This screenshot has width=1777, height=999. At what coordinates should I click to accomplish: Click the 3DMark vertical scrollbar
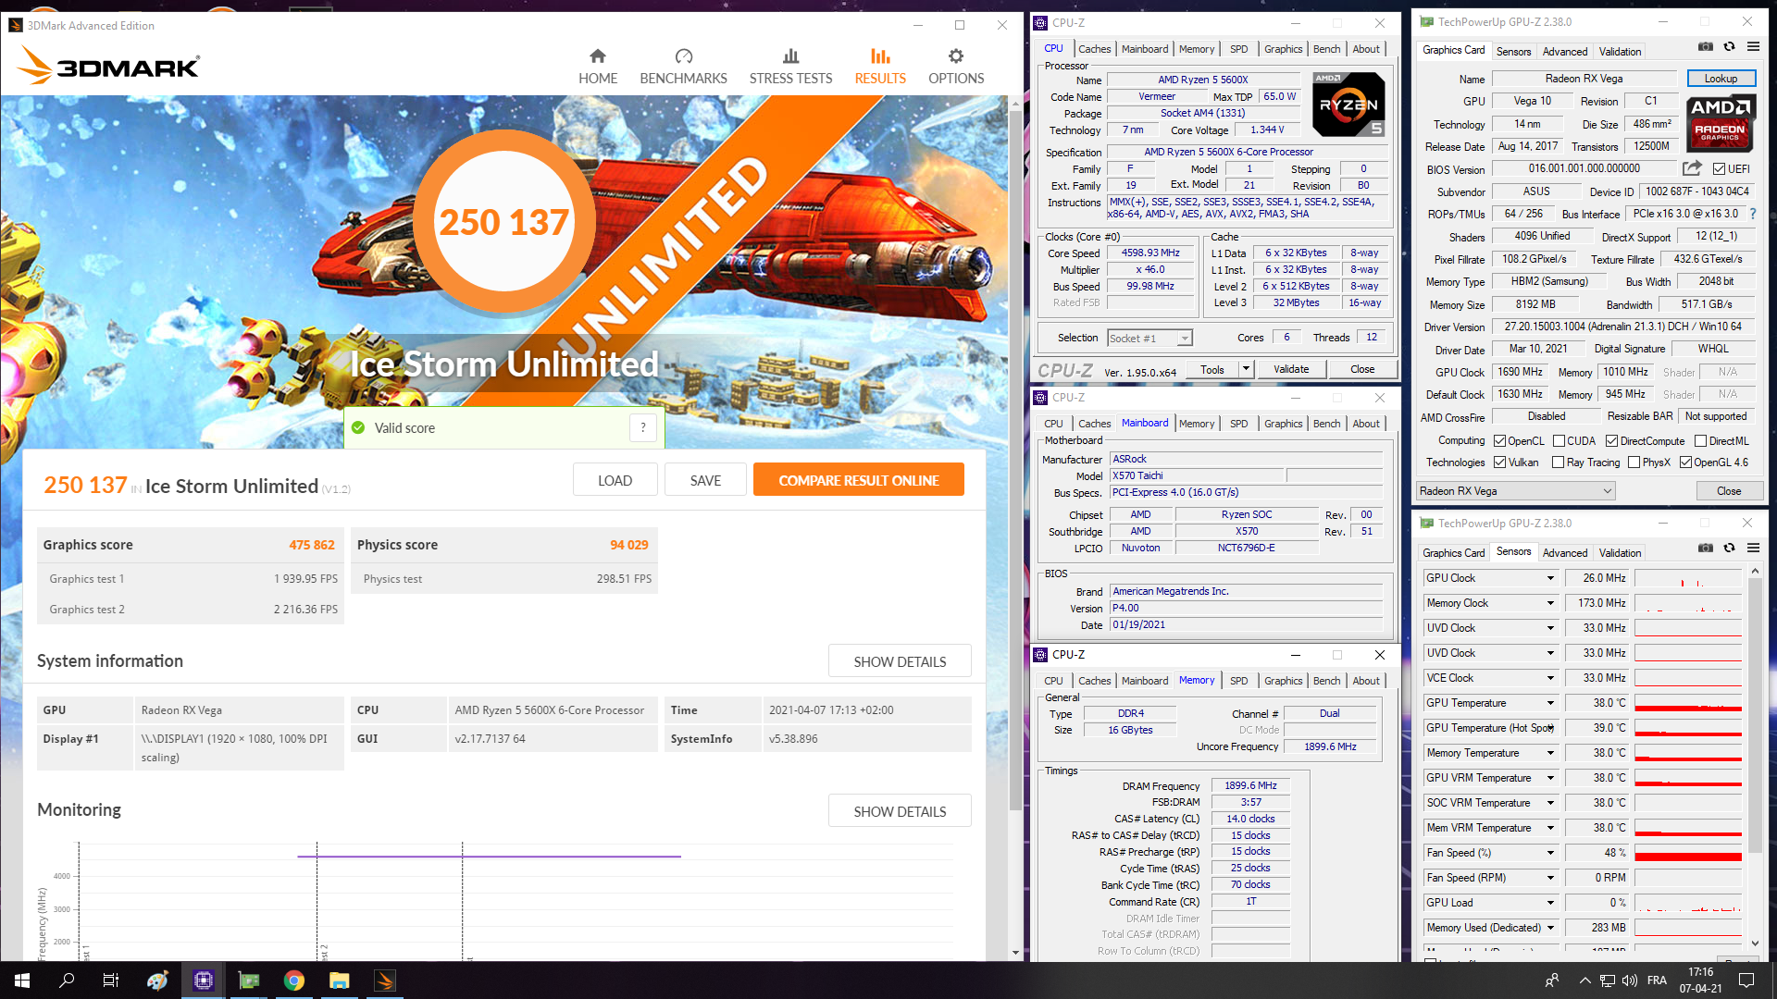tap(1015, 462)
